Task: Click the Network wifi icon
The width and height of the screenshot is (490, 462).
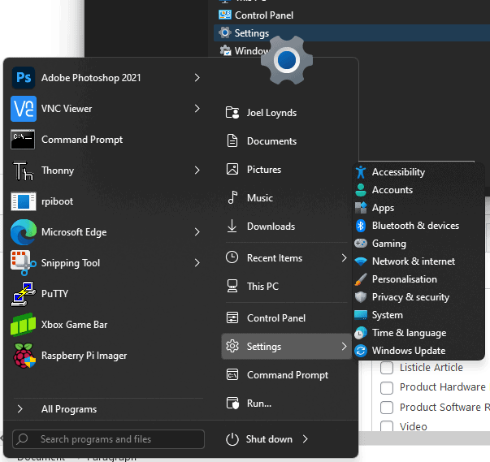Action: pos(361,261)
